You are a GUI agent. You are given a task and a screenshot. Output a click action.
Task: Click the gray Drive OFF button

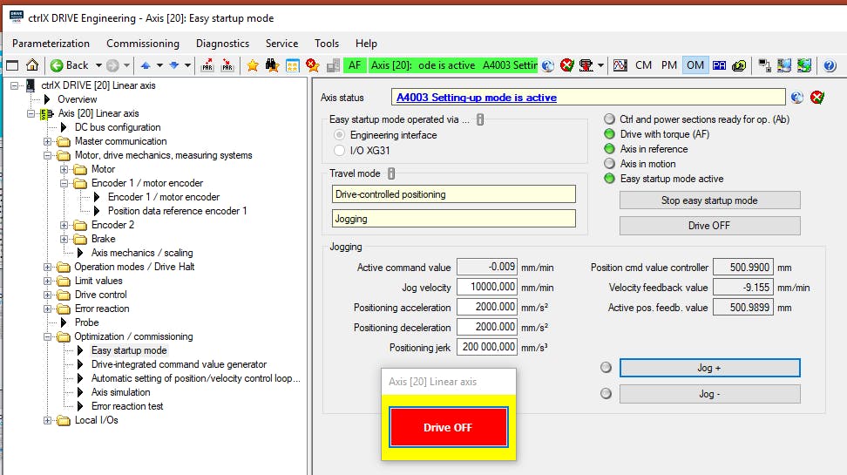pos(710,226)
